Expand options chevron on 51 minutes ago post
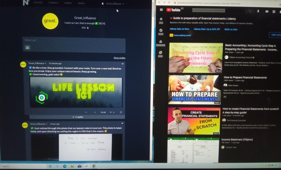Viewport: 281px width, 170px height. point(123,64)
